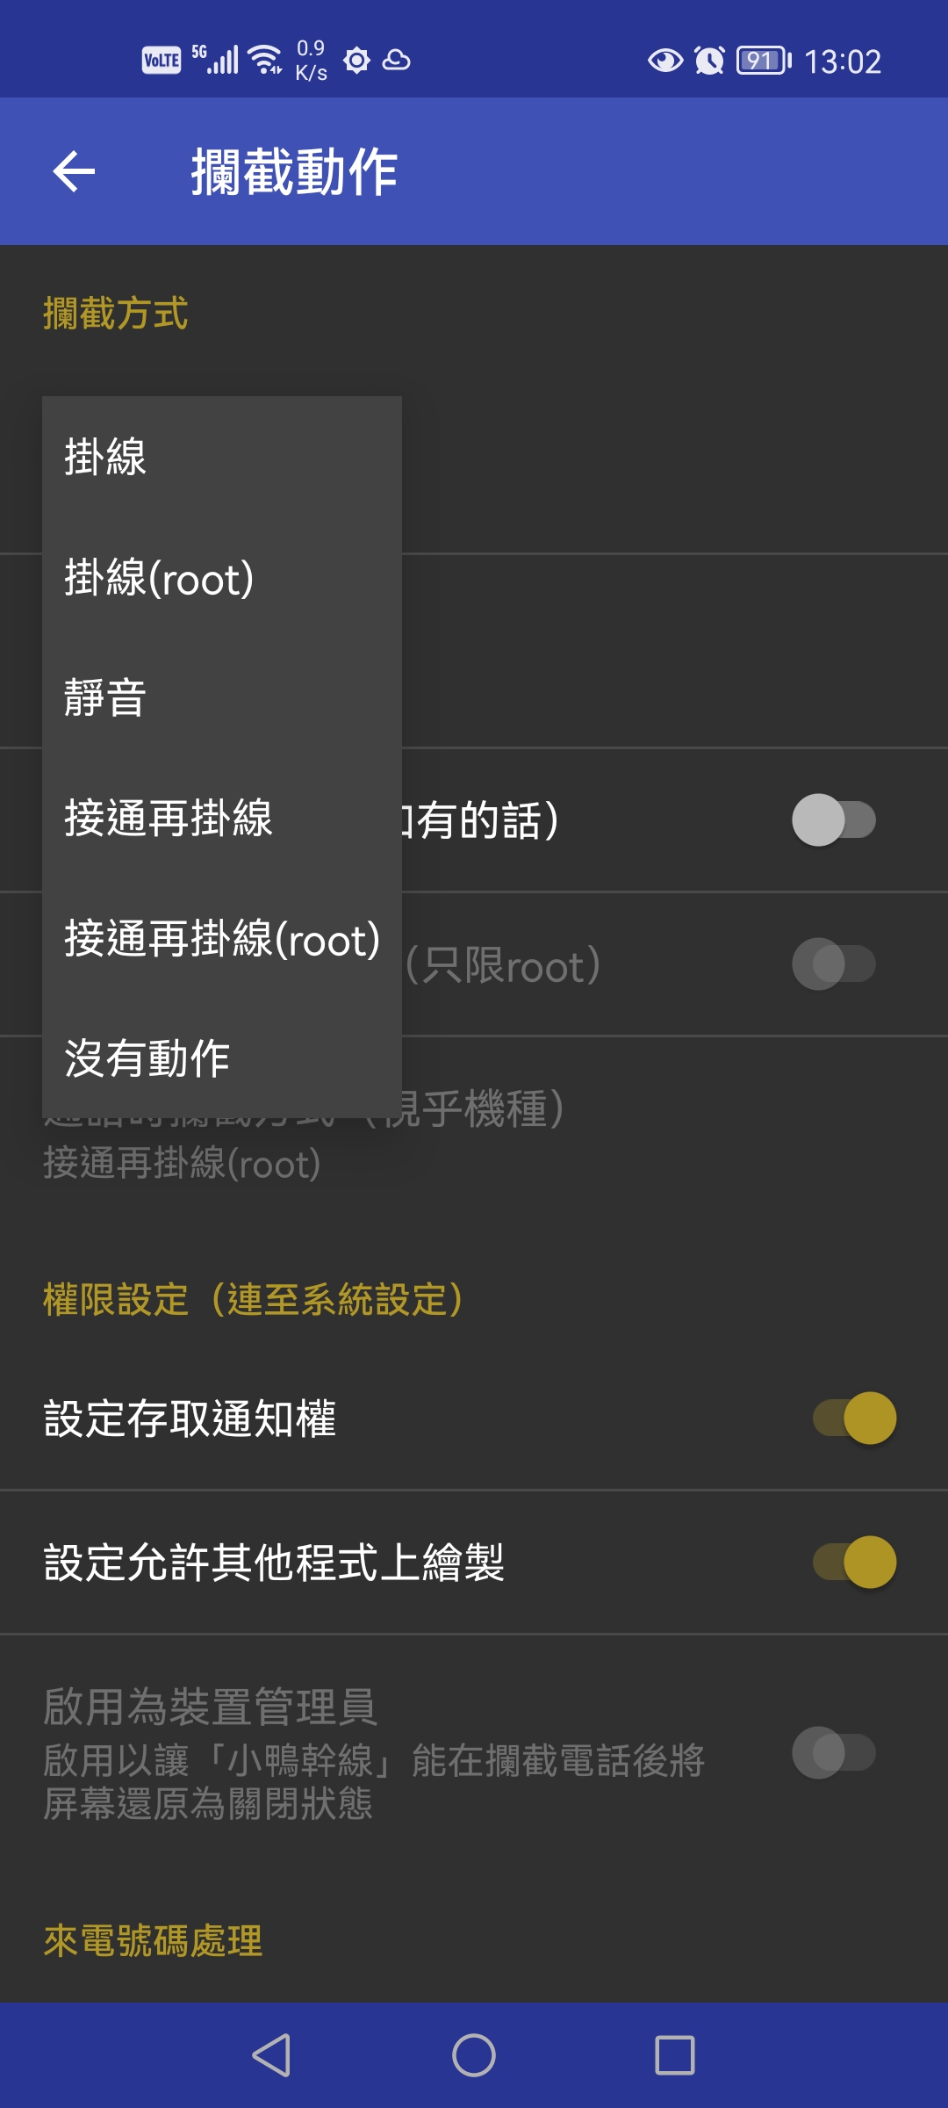Disable 設定存取通知權 switch

click(x=855, y=1418)
